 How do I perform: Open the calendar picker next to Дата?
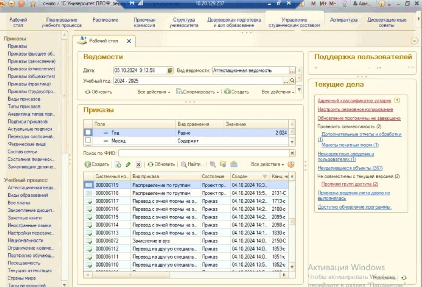click(170, 70)
